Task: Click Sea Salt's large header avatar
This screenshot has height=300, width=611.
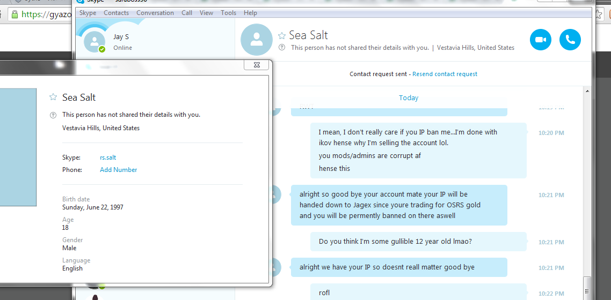Action: (x=257, y=39)
